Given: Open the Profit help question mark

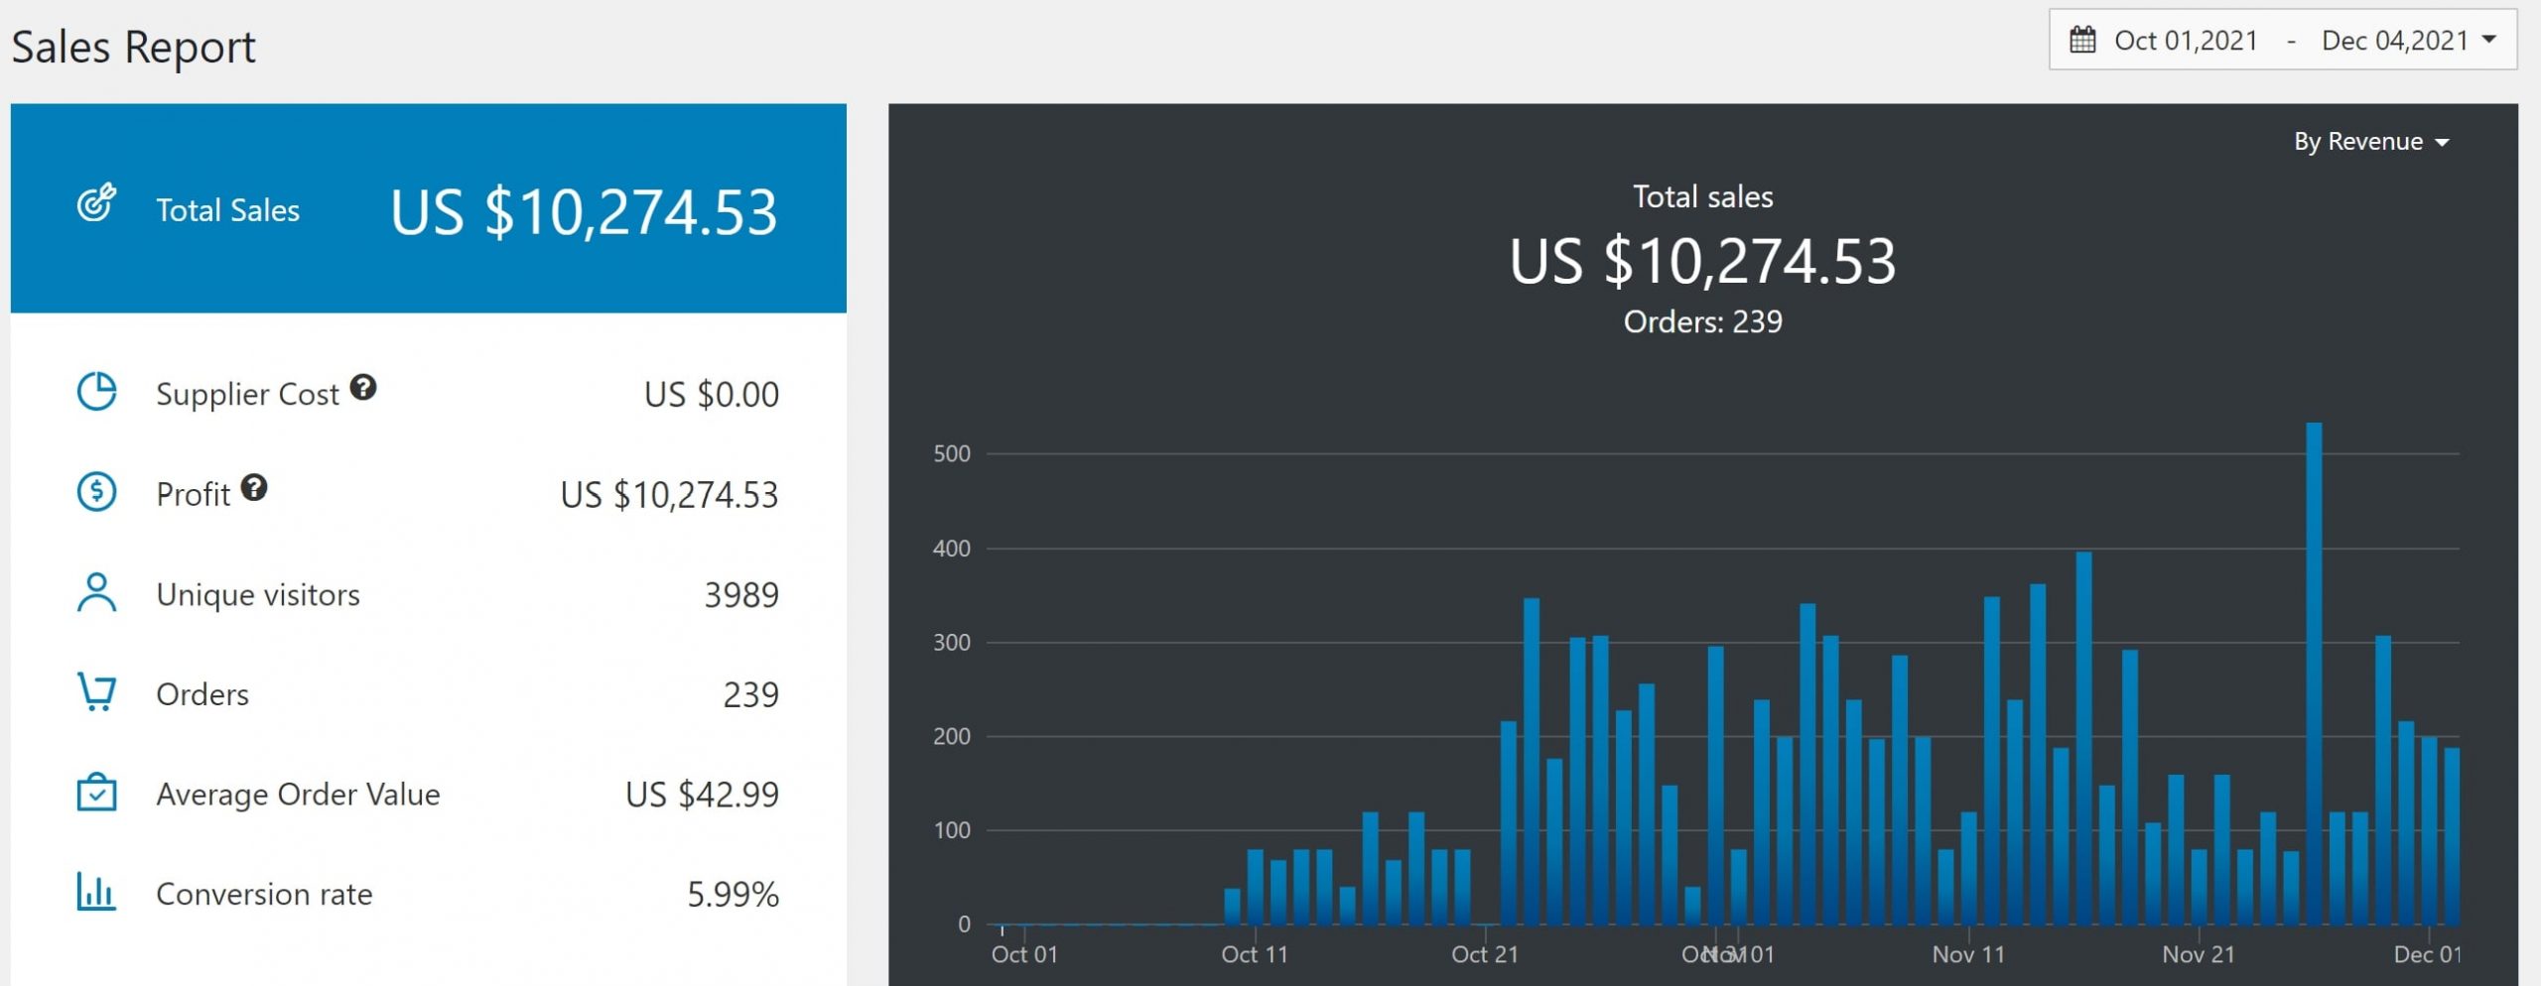Looking at the screenshot, I should coord(254,487).
